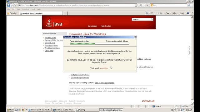Click the Favorites star button

click(x=12, y=13)
